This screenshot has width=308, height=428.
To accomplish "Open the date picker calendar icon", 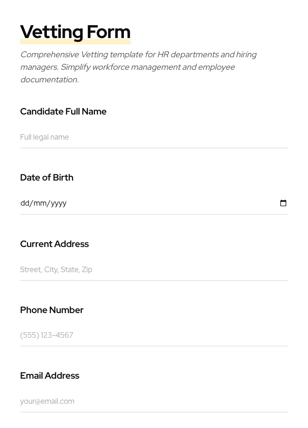I will click(x=283, y=203).
